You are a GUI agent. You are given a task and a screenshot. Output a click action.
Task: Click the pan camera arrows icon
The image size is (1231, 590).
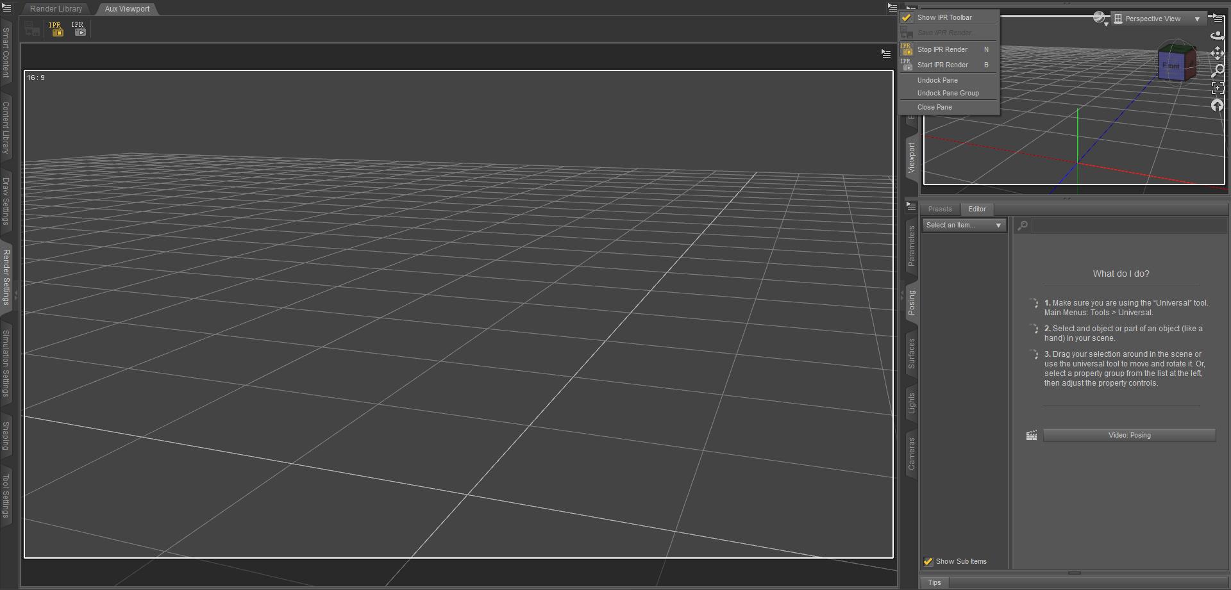pos(1217,53)
